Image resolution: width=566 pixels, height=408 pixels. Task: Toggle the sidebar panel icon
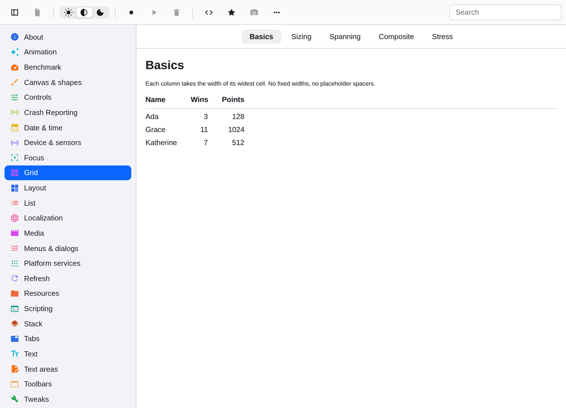click(x=15, y=12)
